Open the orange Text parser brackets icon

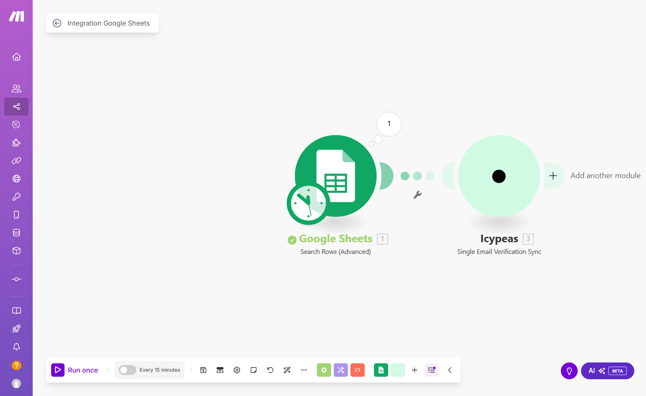pos(358,370)
